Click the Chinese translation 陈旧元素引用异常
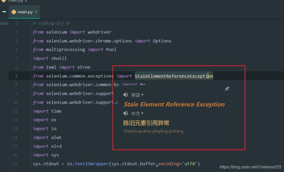Image resolution: width=284 pixels, height=172 pixels. point(146,123)
